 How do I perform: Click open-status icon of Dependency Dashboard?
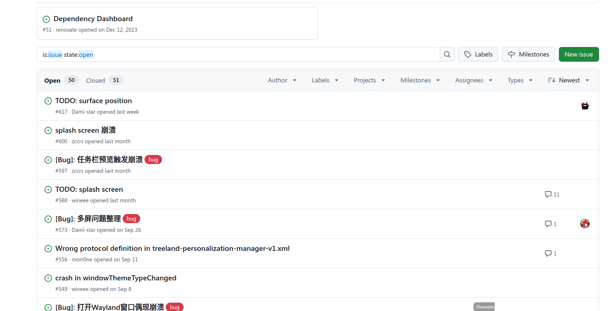46,19
